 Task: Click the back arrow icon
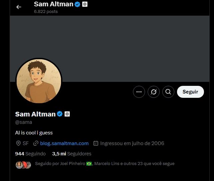(x=19, y=7)
